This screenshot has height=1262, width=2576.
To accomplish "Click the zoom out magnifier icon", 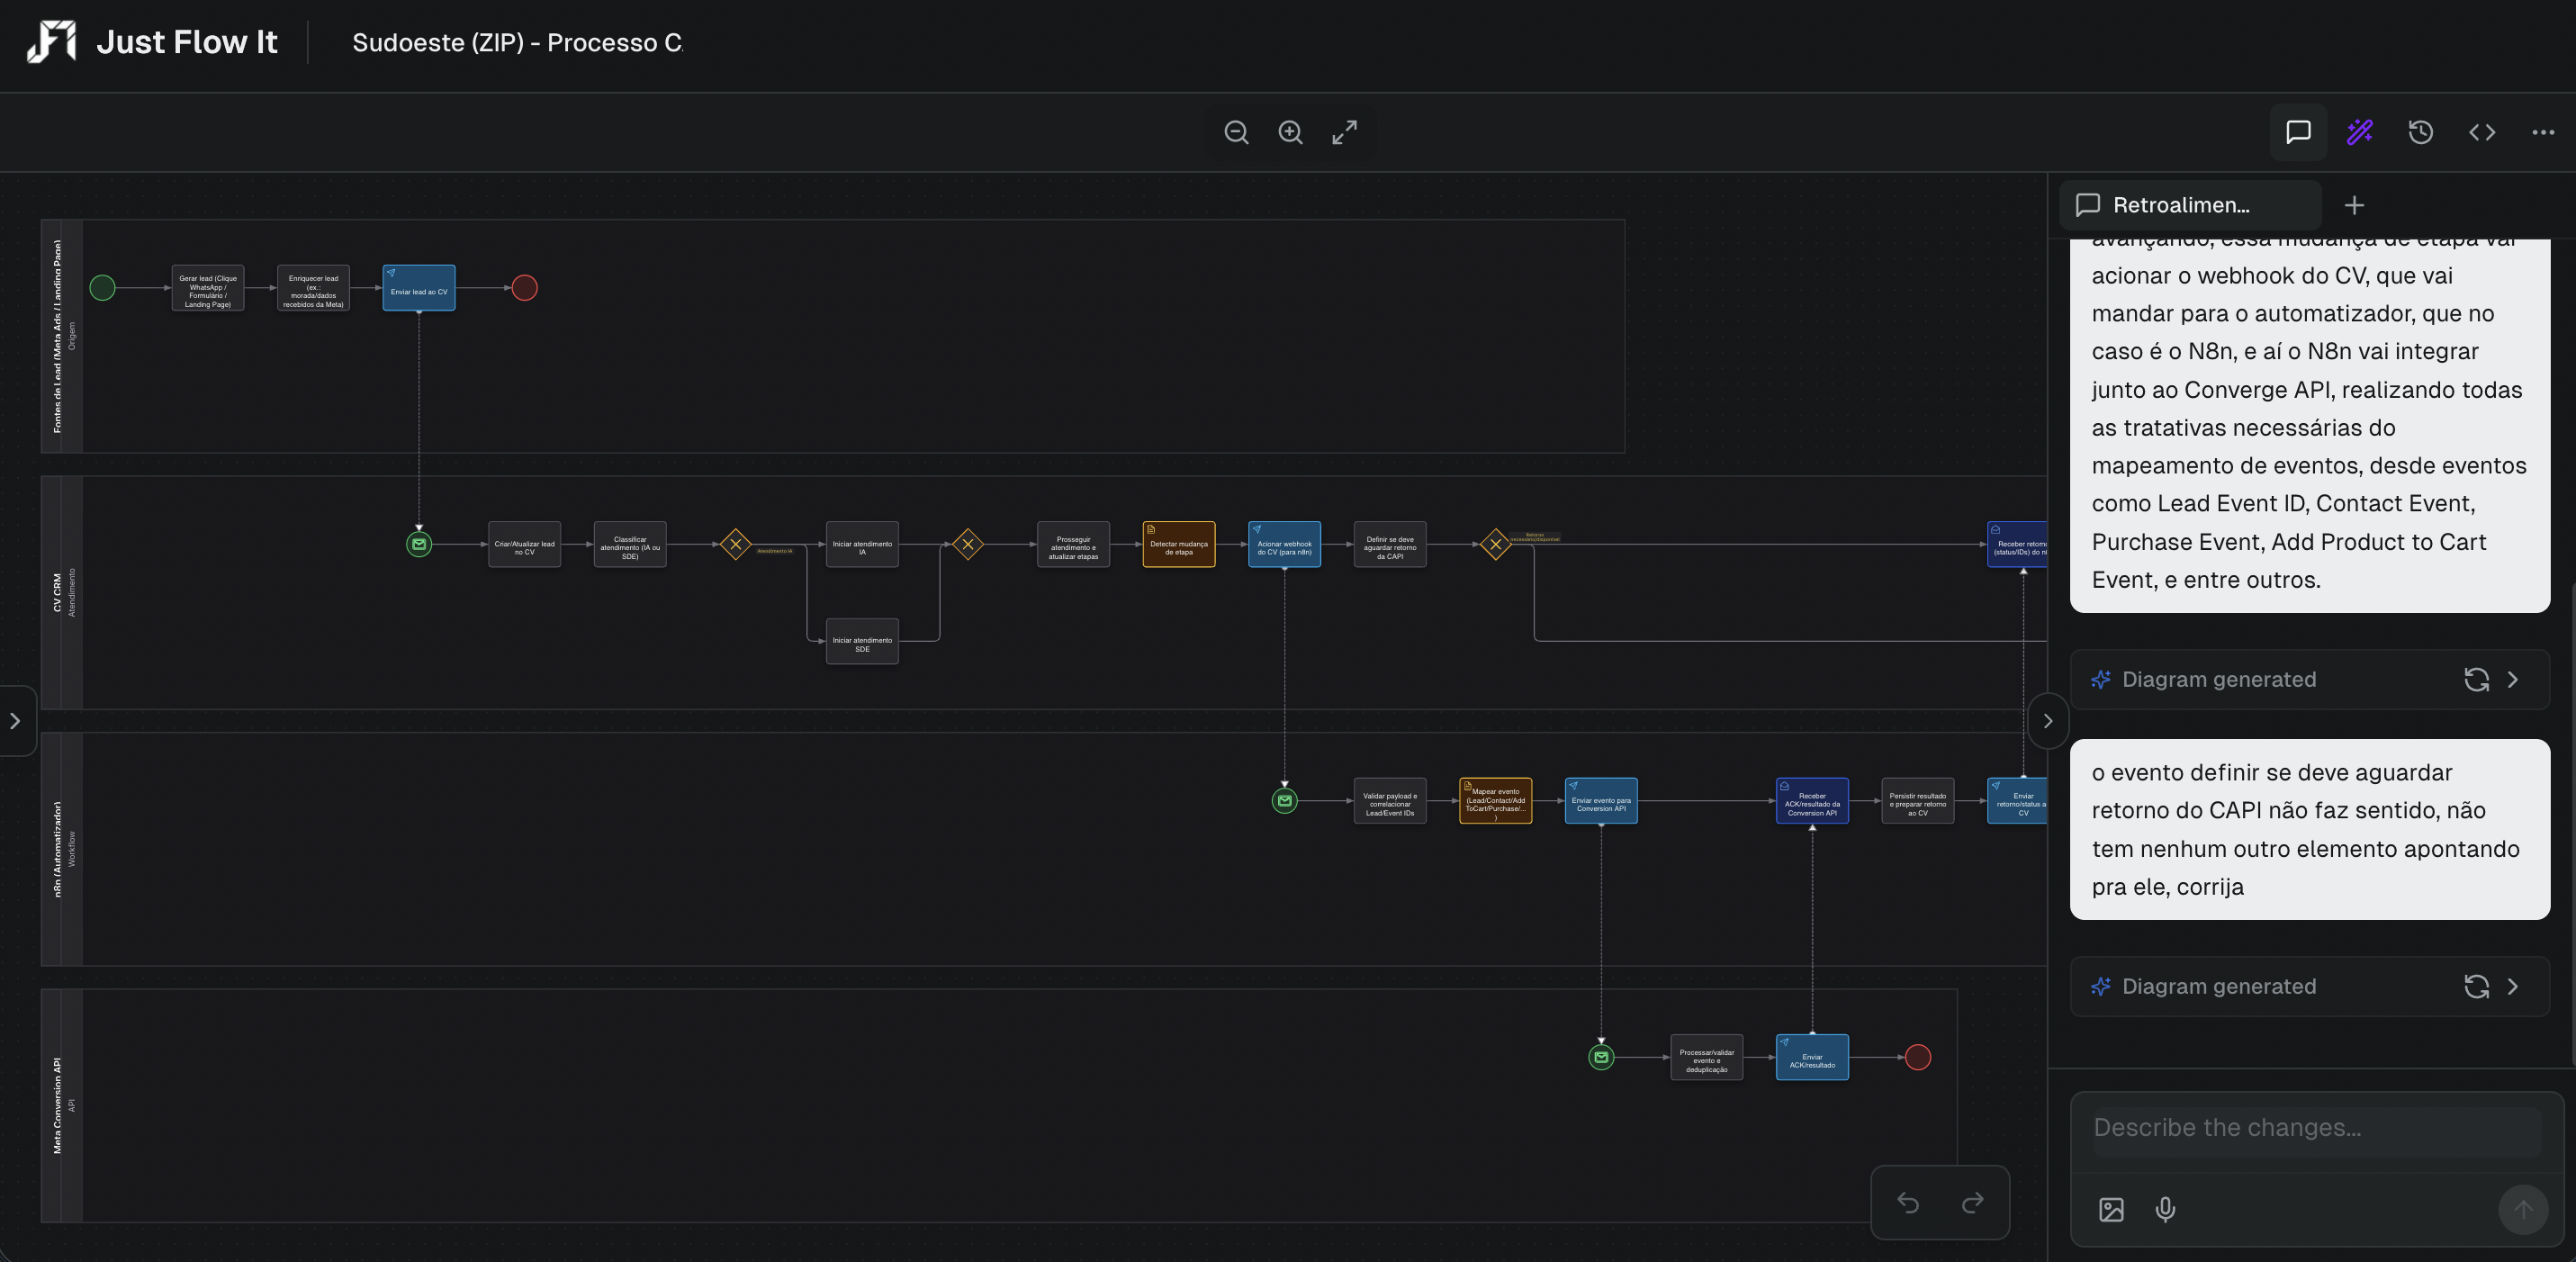I will tap(1236, 132).
